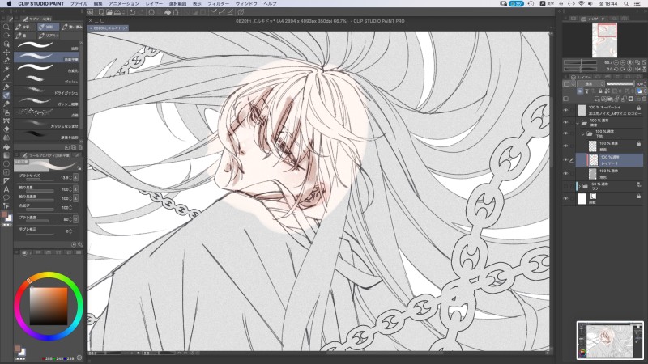Screen dimensions: 648x364
Task: Open the brush density 80 stepper
Action: pos(70,219)
